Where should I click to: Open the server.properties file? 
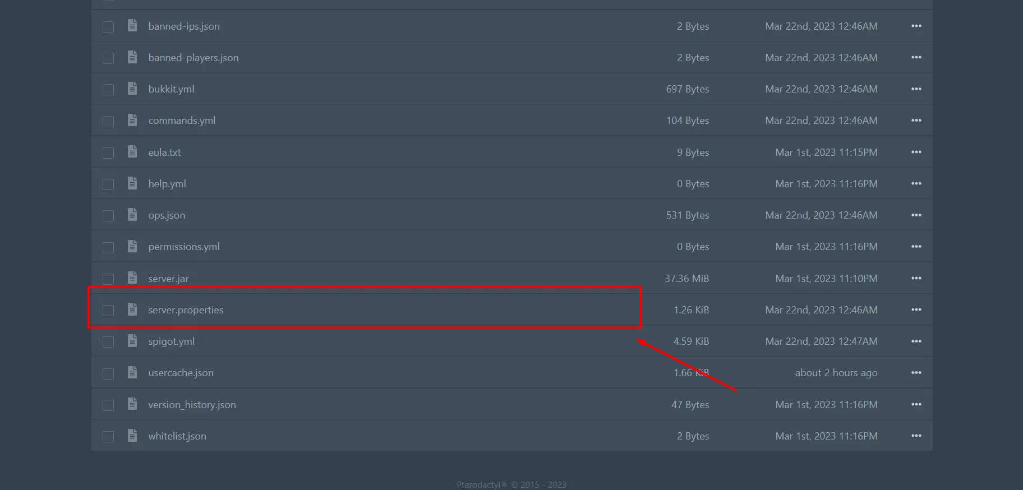(x=186, y=310)
